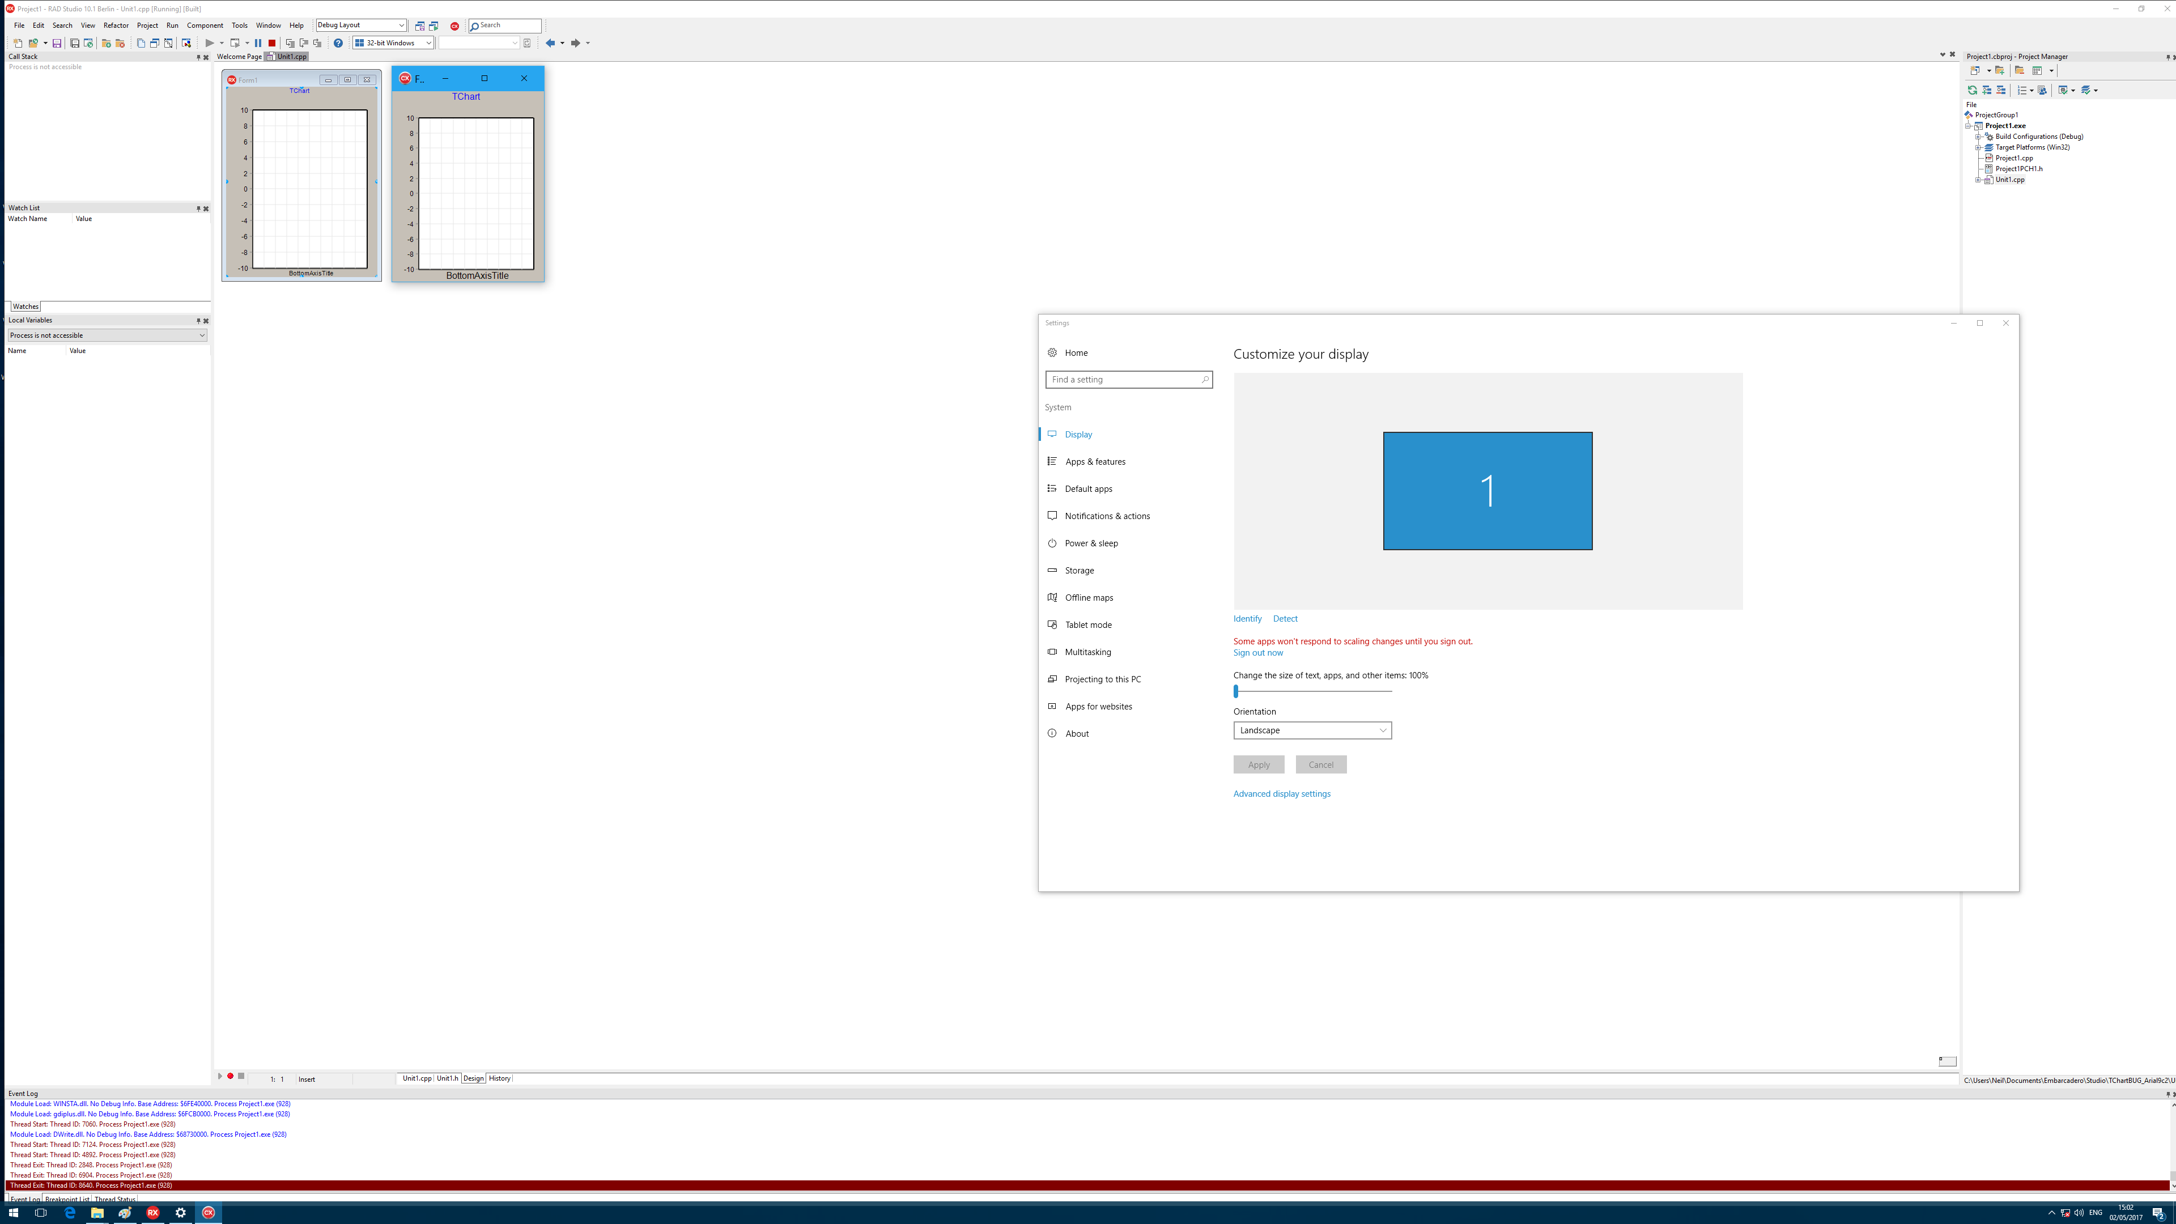
Task: Expand the Unit1.cpp tree node
Action: (x=1978, y=180)
